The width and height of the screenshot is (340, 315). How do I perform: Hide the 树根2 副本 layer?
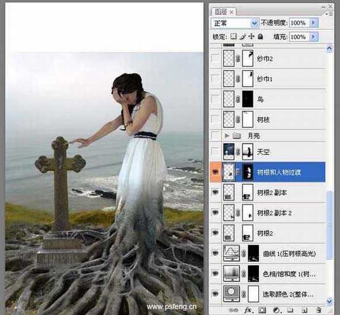pyautogui.click(x=215, y=193)
